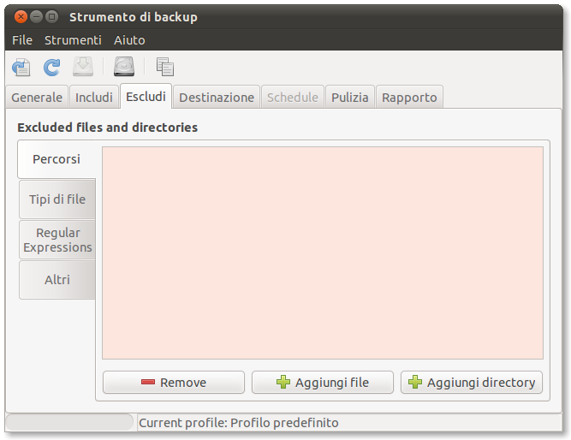Switch to the Rapporto tab
Screen dimensions: 571x440
(409, 98)
